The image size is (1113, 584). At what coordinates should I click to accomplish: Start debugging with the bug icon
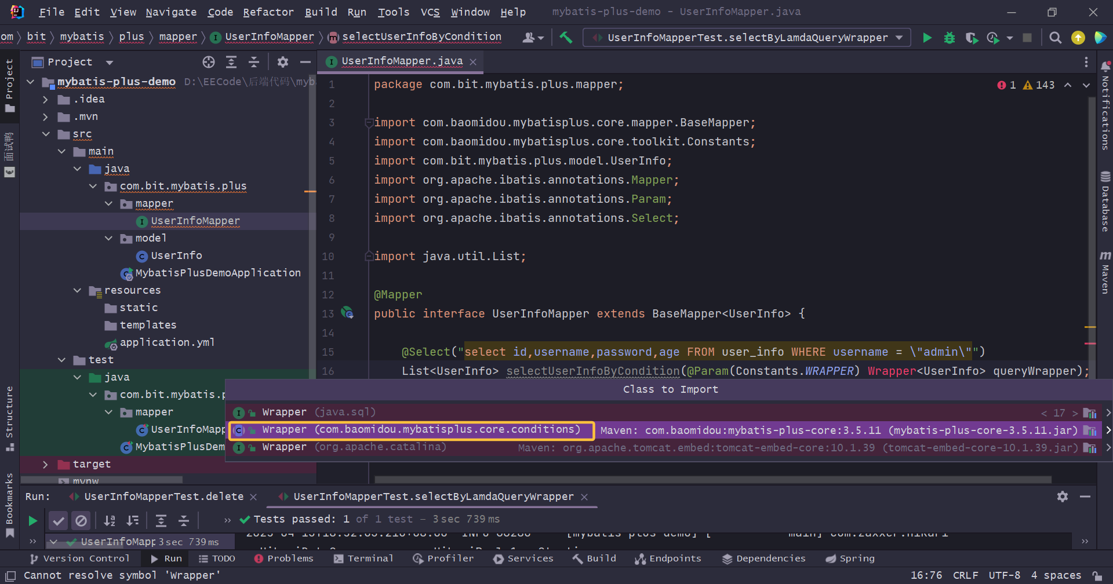pos(950,38)
